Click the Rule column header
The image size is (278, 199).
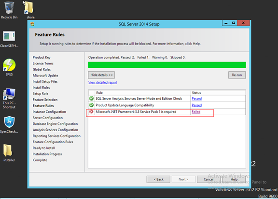(142, 92)
